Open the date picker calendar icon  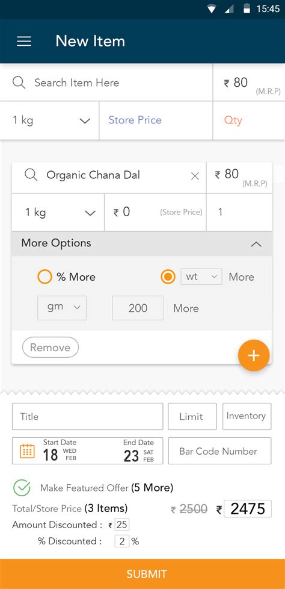point(27,450)
